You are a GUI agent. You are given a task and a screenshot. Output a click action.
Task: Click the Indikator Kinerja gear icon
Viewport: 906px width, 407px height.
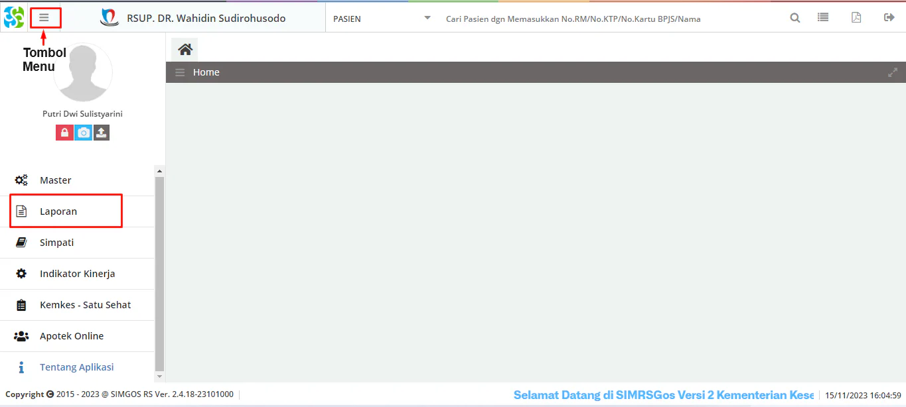pyautogui.click(x=21, y=274)
